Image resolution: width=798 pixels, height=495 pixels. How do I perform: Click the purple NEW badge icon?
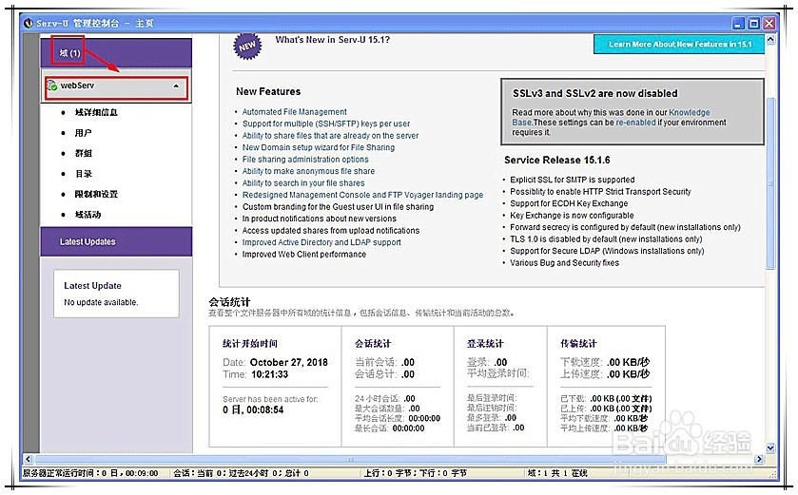coord(247,47)
